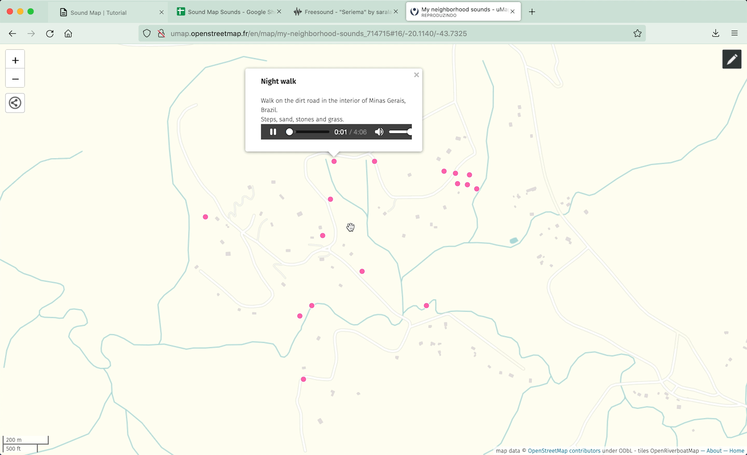Zoom in on the map
This screenshot has height=455, width=747.
pos(15,60)
